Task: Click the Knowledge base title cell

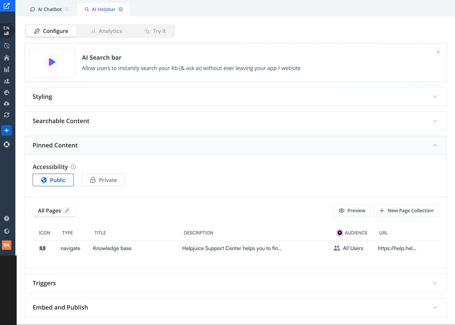Action: click(x=112, y=248)
